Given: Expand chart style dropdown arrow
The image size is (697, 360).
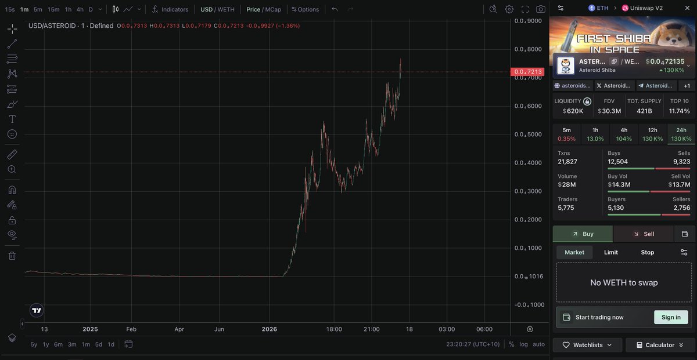Looking at the screenshot, I should click(139, 9).
